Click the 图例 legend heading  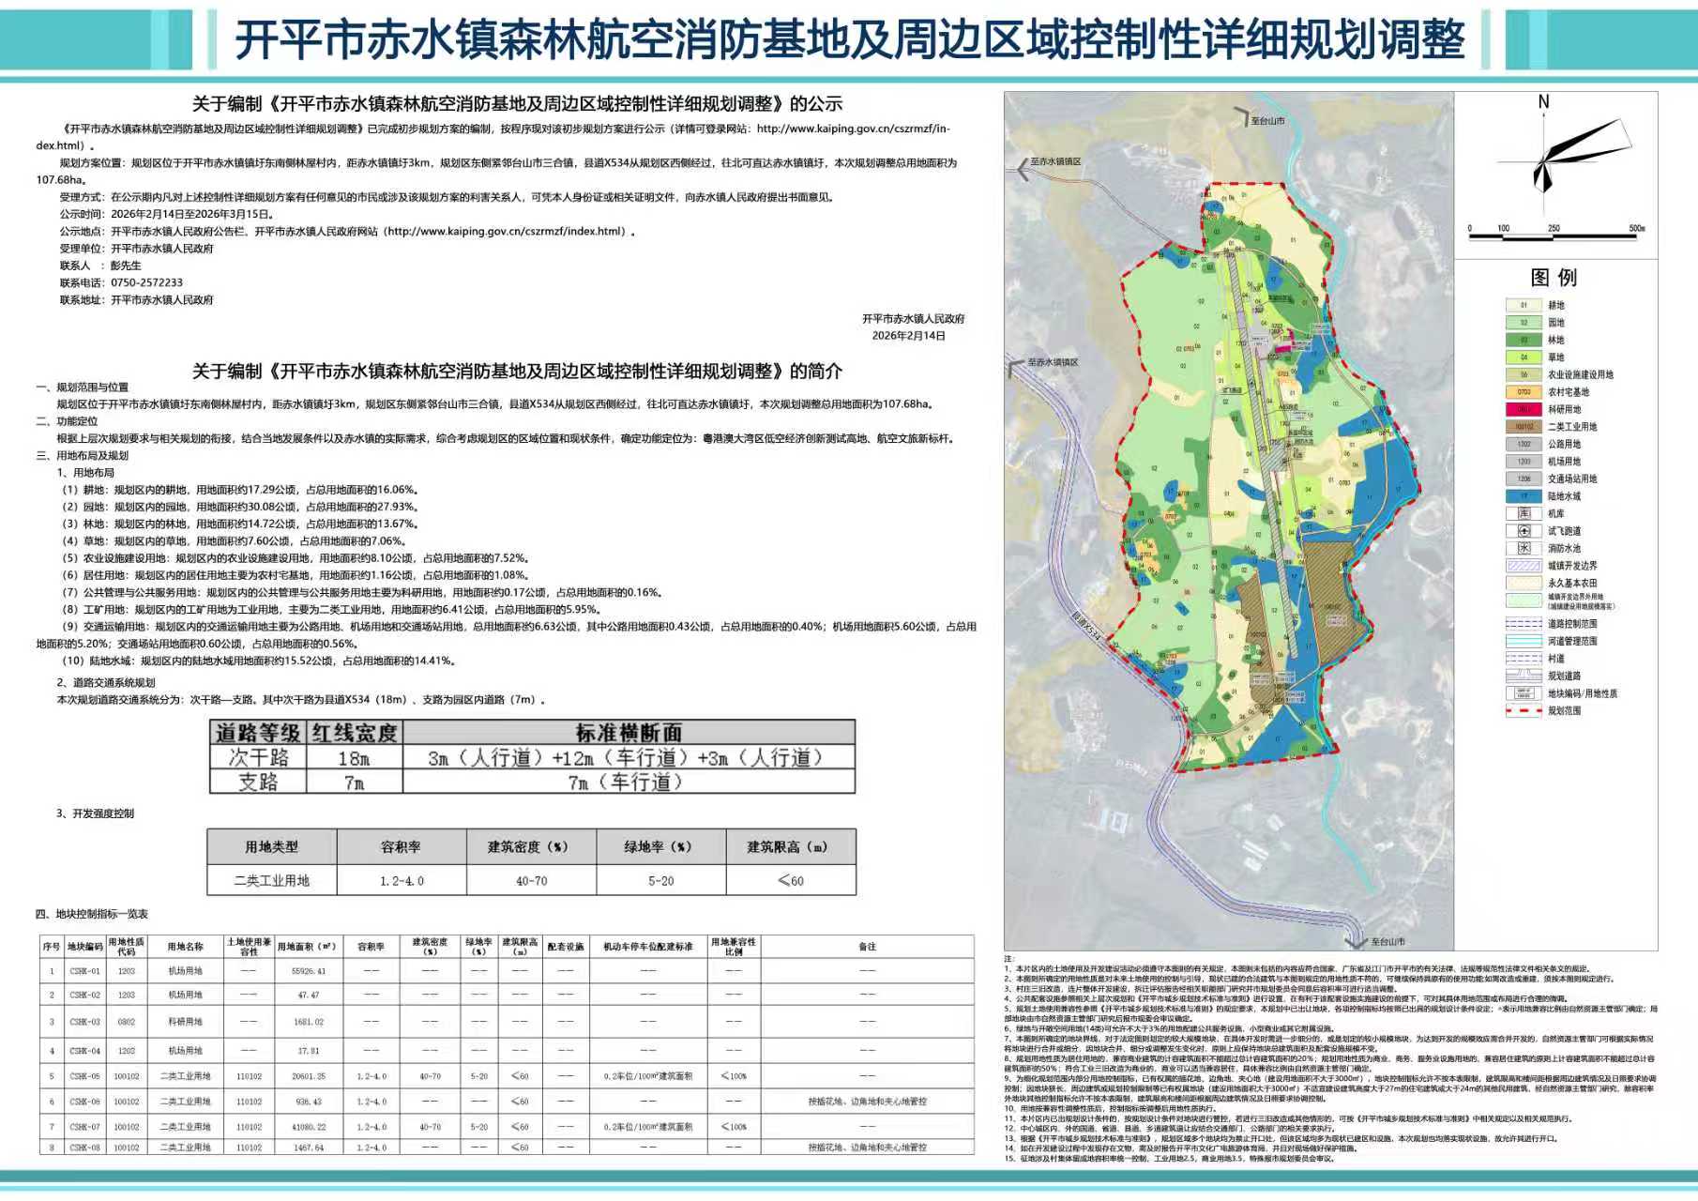pos(1554,278)
